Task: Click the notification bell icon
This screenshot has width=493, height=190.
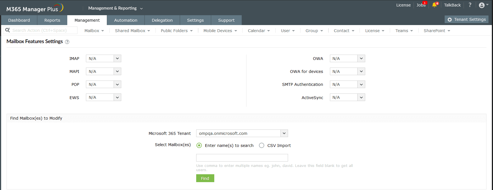Action: (x=434, y=5)
